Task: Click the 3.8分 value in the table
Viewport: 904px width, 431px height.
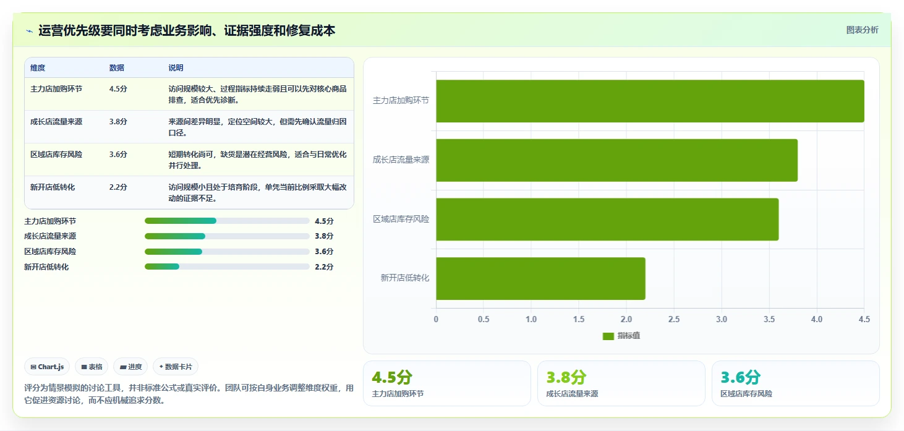Action: [x=118, y=122]
